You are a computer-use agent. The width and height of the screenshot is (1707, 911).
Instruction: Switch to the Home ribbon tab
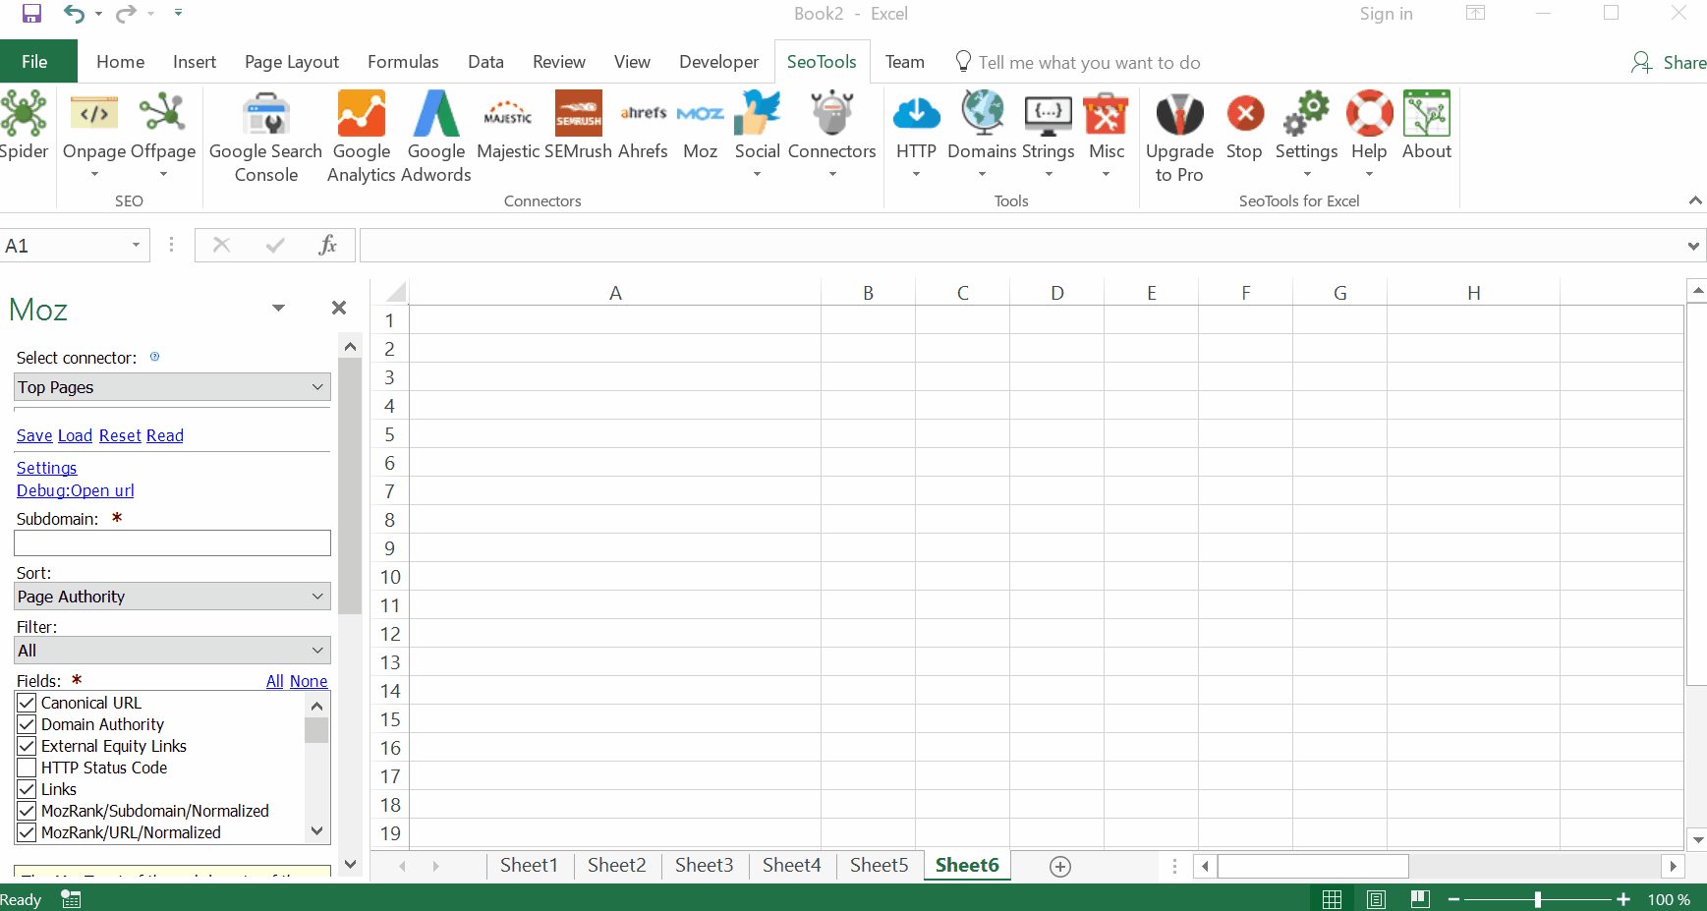pos(121,61)
